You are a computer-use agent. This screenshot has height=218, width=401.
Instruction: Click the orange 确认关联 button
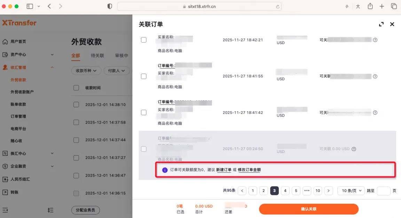(308, 209)
